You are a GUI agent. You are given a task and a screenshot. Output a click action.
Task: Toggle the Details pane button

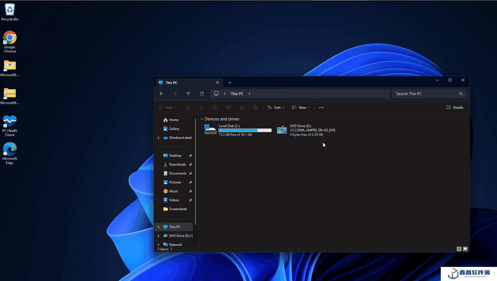[455, 108]
